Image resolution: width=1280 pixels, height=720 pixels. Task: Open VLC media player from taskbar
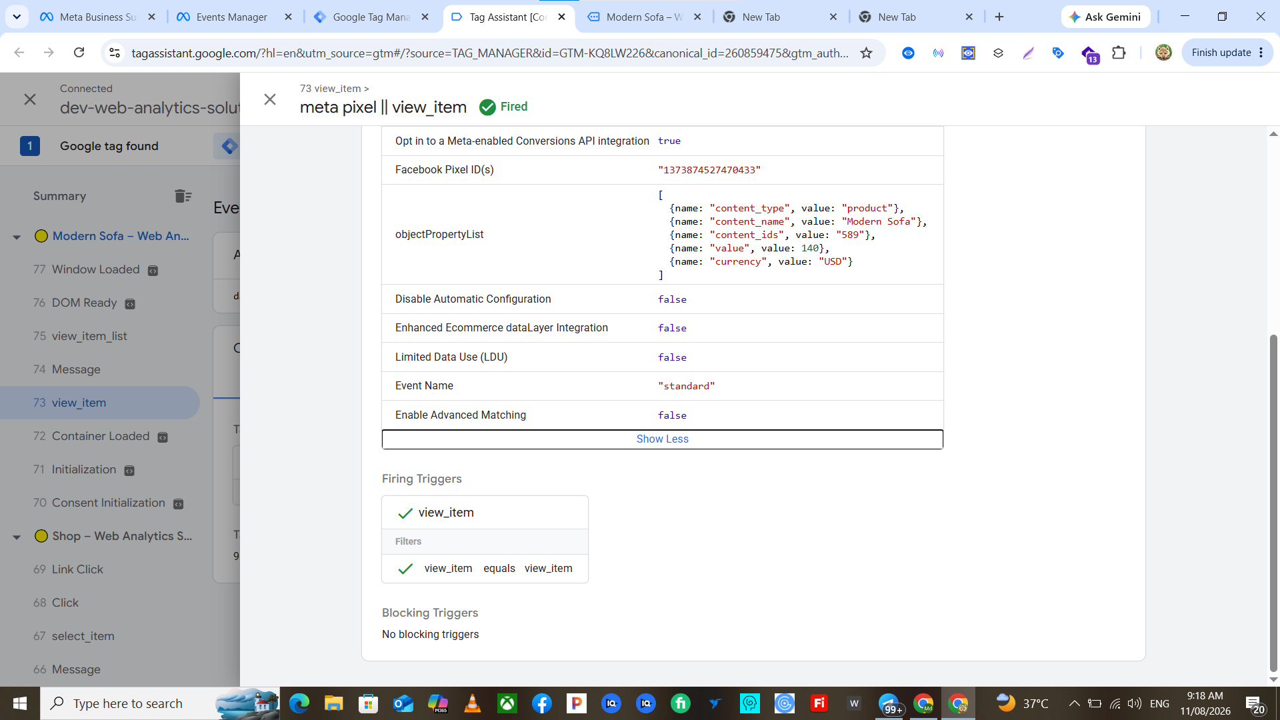pos(473,703)
